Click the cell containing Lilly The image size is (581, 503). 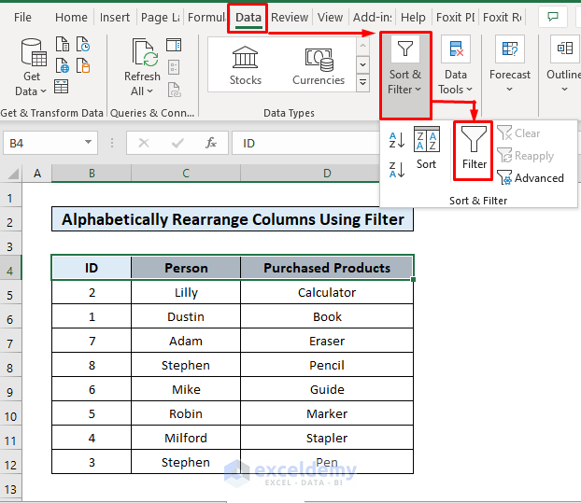click(186, 292)
